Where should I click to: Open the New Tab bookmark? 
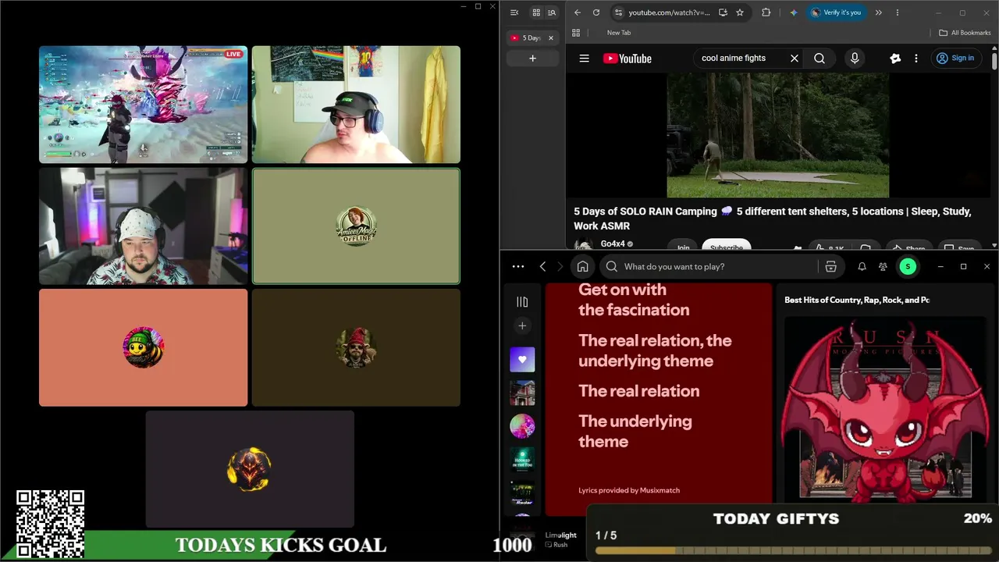(619, 33)
